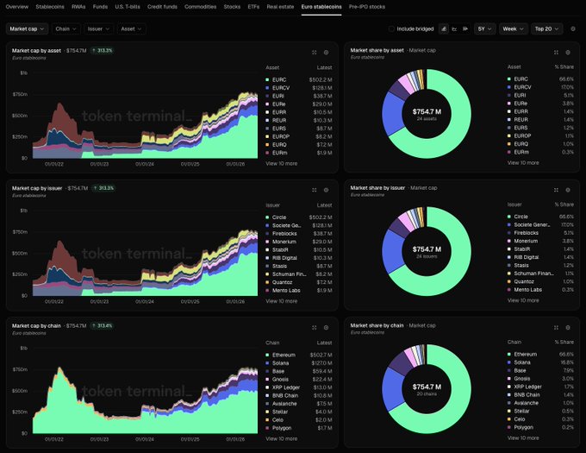586x453 pixels.
Task: Click EURC green swatch in Market share by asset
Action: (509, 79)
